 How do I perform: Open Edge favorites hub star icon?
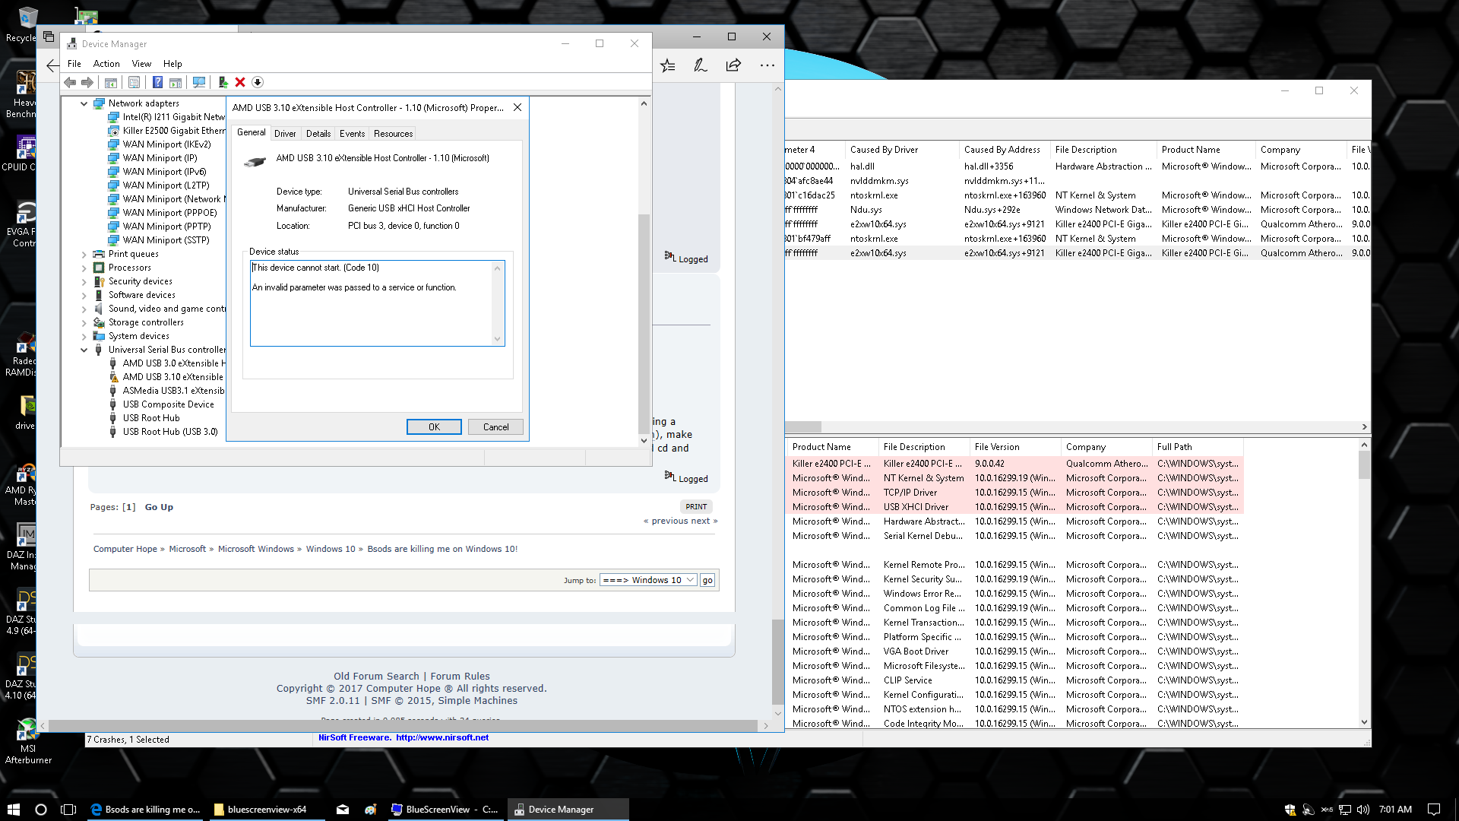pos(668,65)
